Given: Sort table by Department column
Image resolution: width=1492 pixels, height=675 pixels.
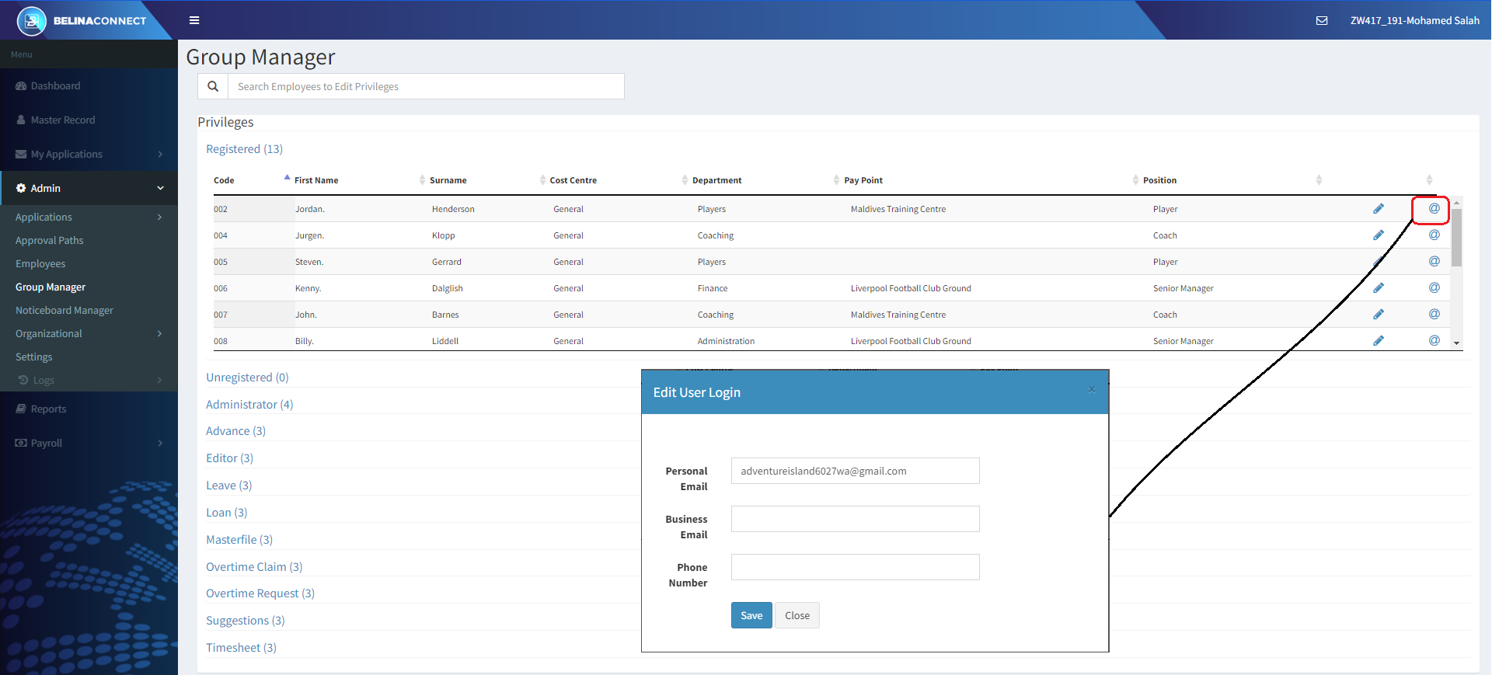Looking at the screenshot, I should (x=716, y=180).
